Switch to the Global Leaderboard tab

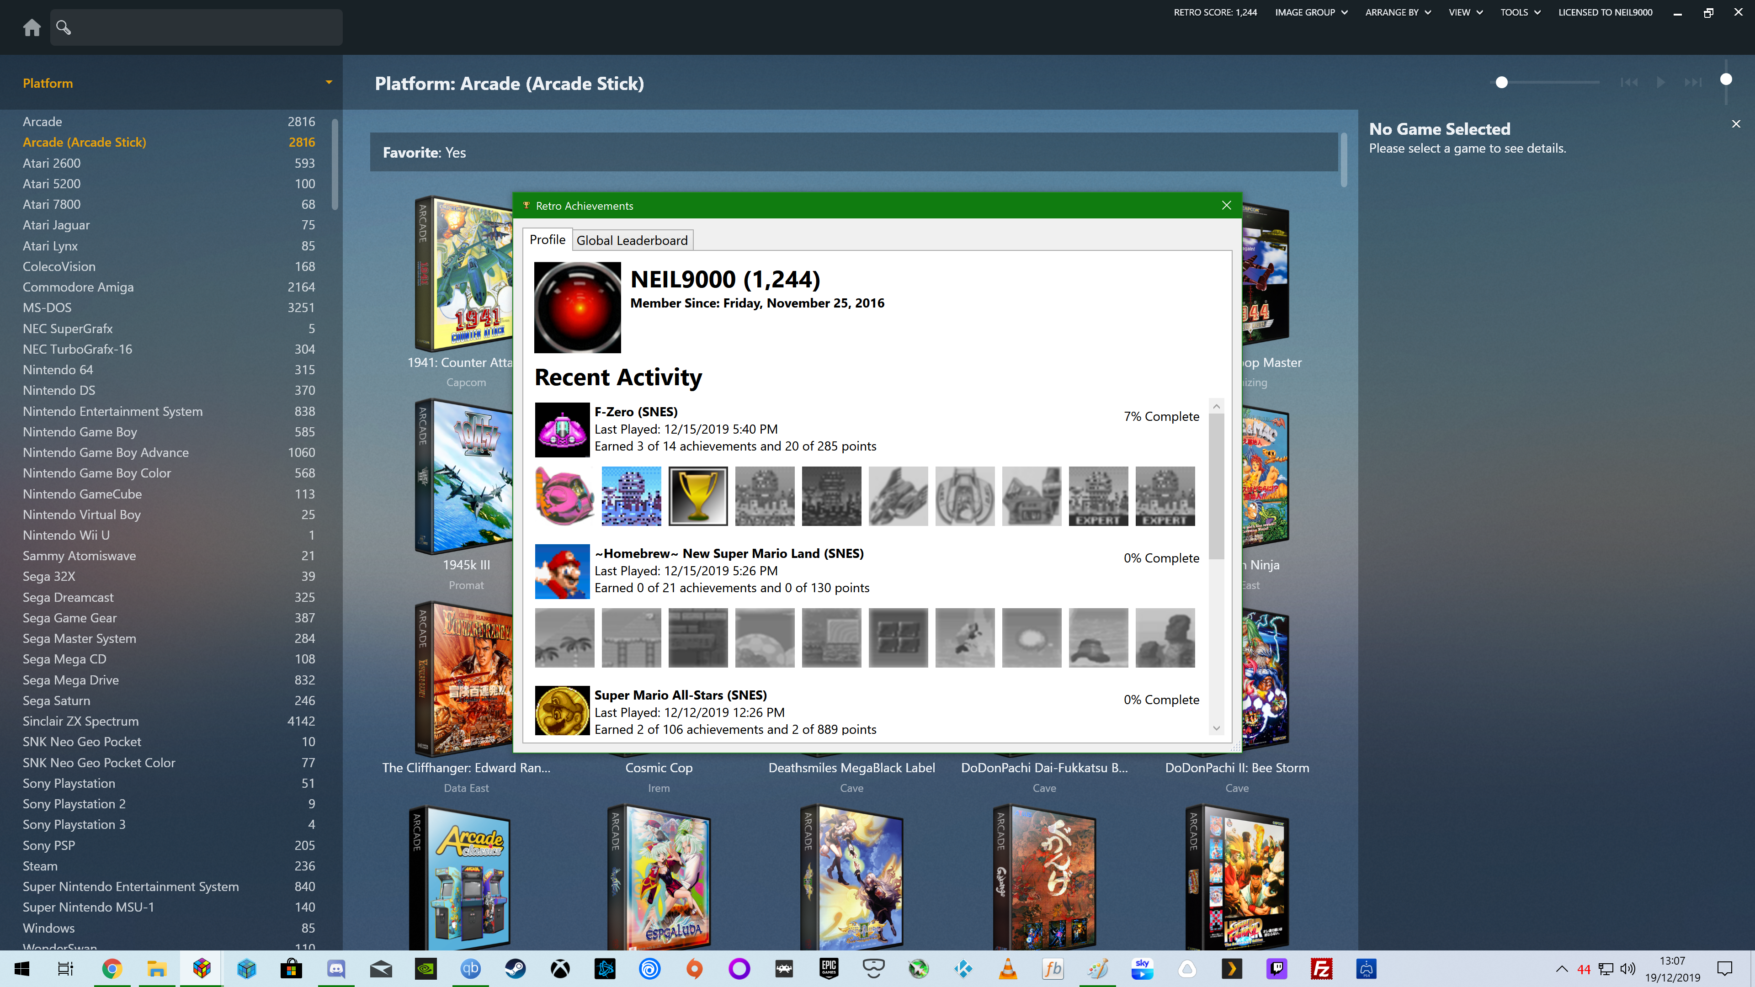coord(632,240)
